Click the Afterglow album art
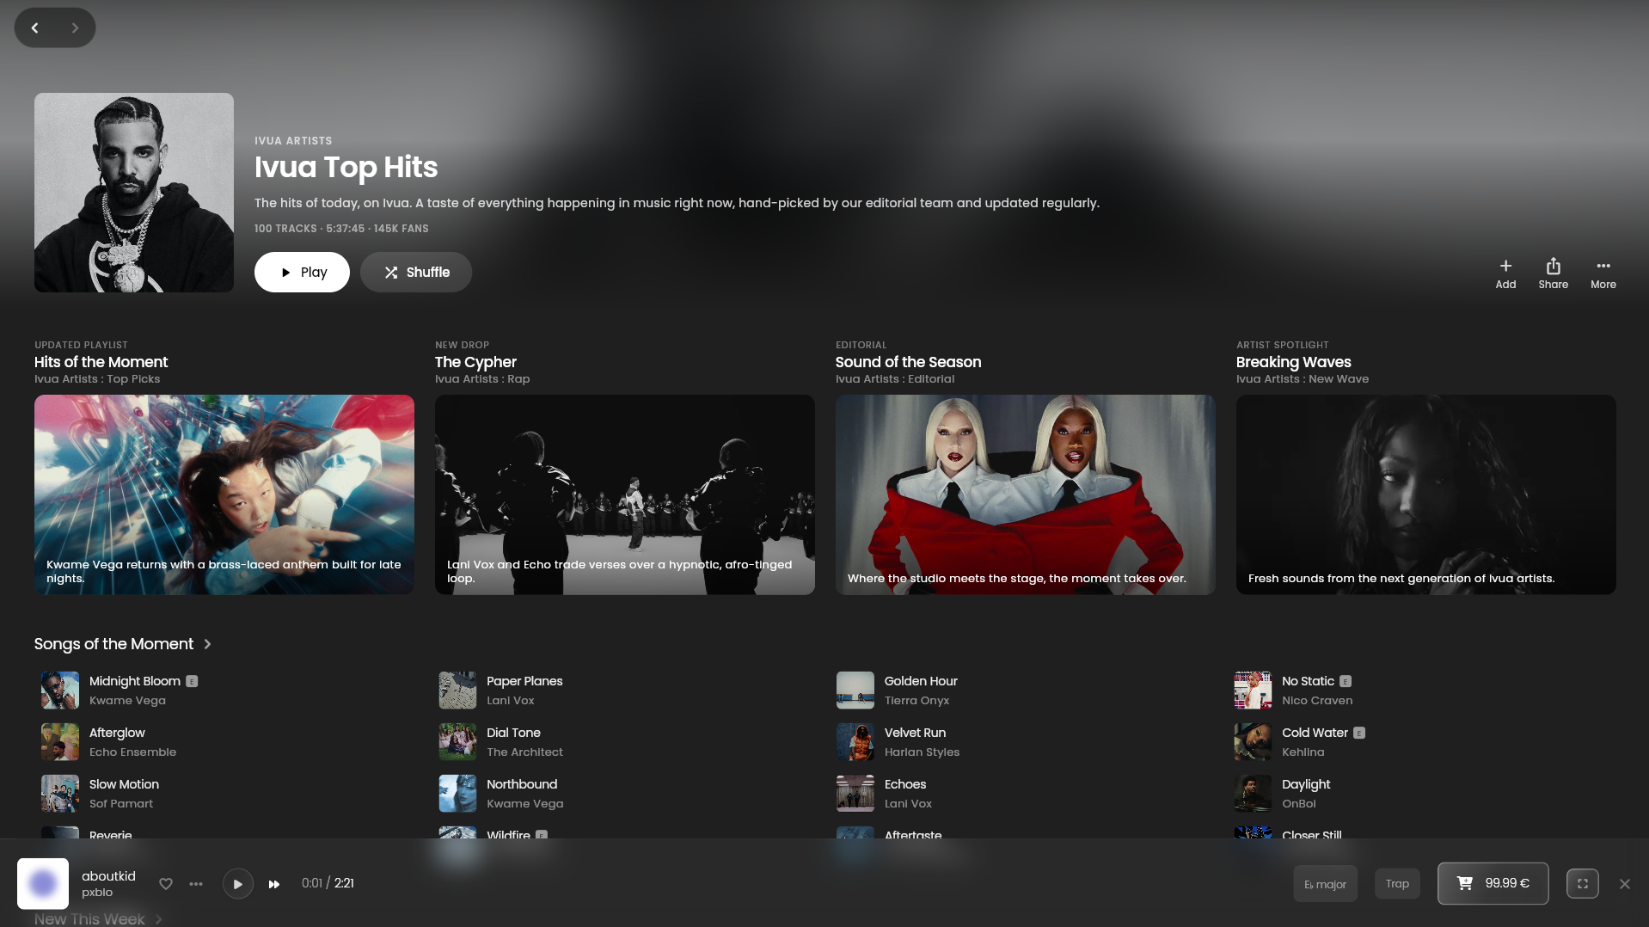1649x927 pixels. tap(60, 742)
